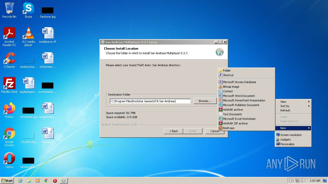The height and width of the screenshot is (184, 328).
Task: Create a new Bitmap image
Action: [246, 87]
